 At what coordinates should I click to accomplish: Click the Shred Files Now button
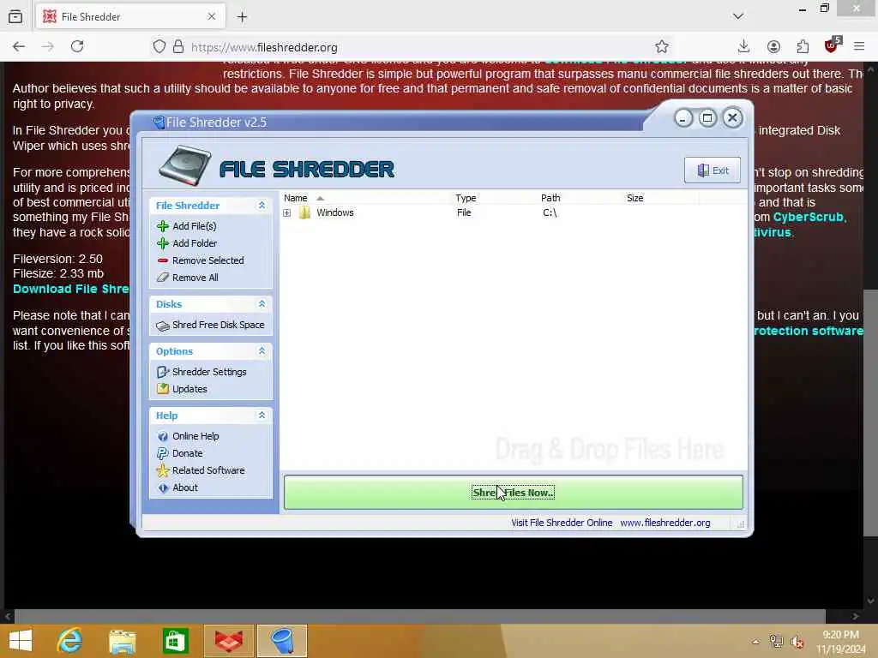click(513, 493)
